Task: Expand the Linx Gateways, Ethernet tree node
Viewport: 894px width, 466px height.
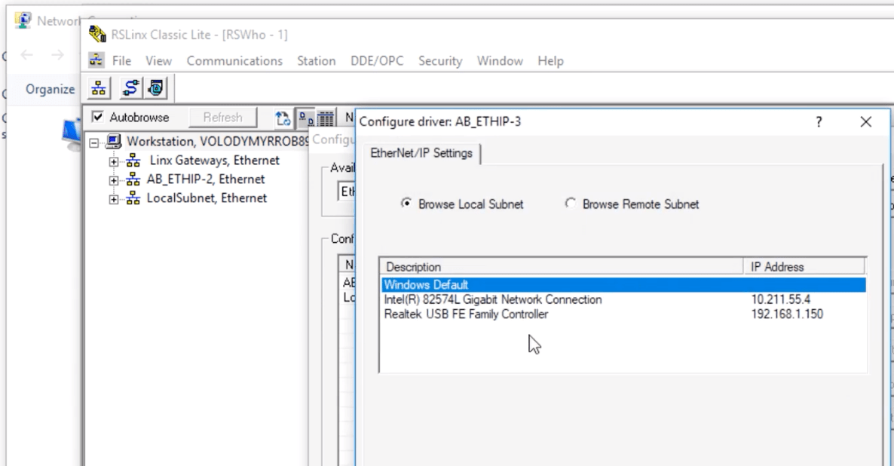Action: pos(112,161)
